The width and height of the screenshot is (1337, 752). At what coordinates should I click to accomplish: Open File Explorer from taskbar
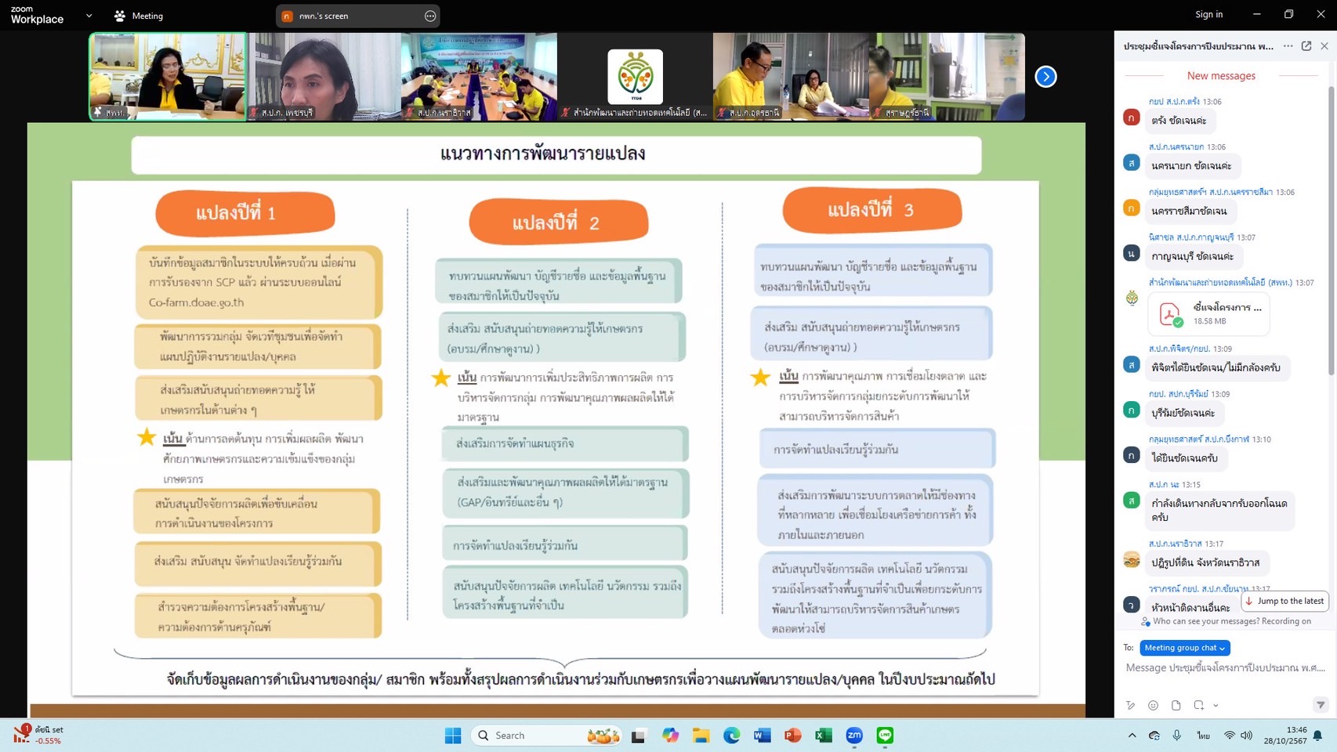coord(701,736)
